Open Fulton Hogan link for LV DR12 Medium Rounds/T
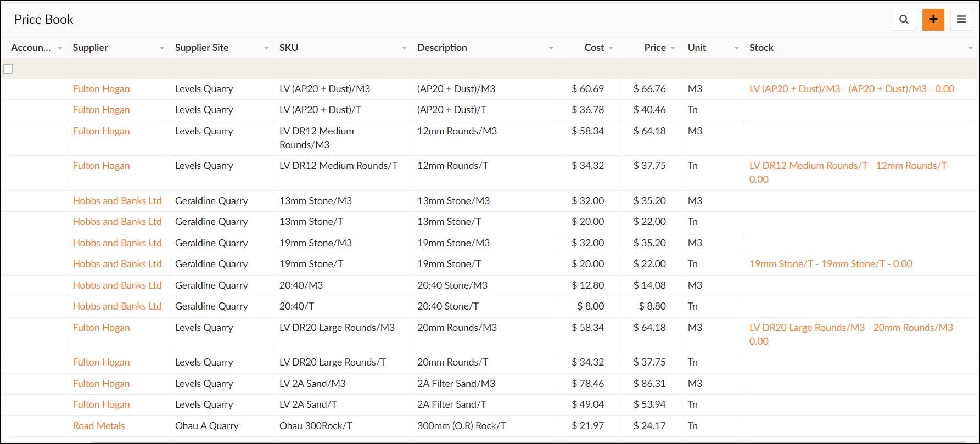Screen dimensions: 980x444 tap(101, 166)
